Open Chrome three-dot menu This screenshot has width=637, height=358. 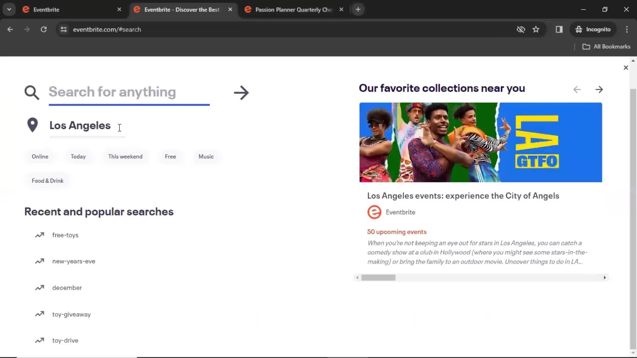click(627, 30)
